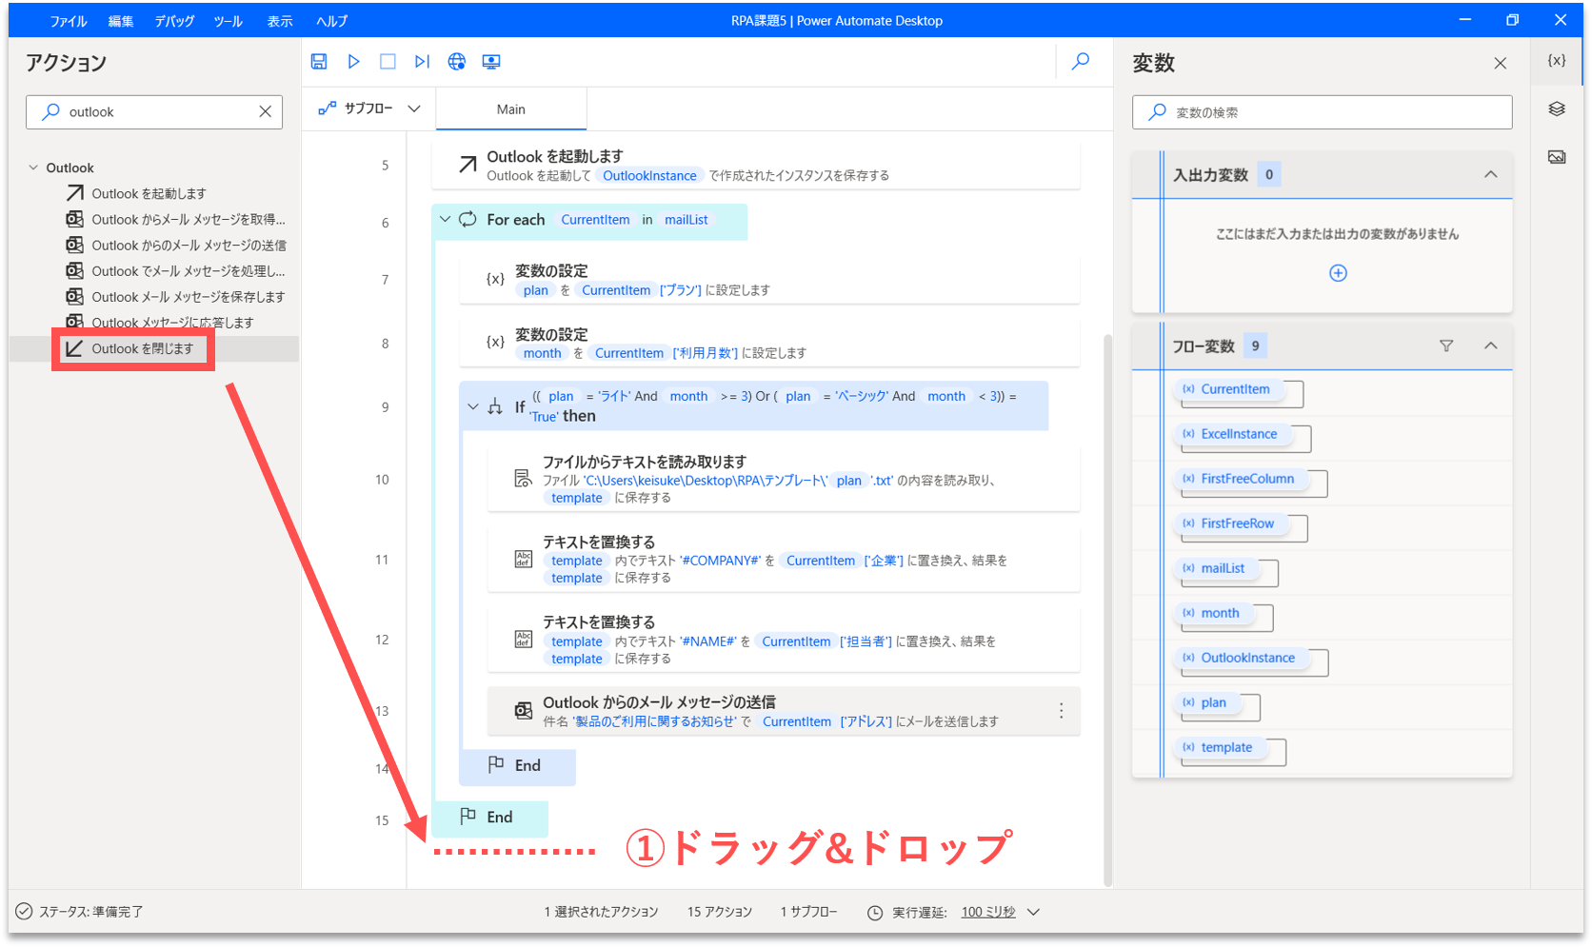This screenshot has width=1592, height=947.
Task: Click the 100 ミリ秒 run delay link
Action: [988, 912]
